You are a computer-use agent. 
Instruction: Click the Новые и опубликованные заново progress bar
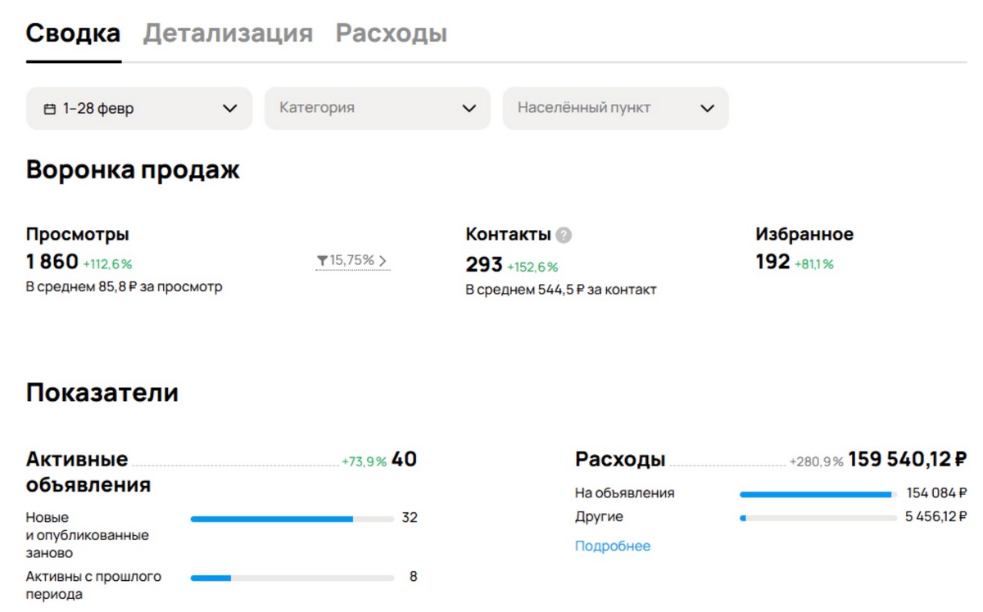coord(292,519)
